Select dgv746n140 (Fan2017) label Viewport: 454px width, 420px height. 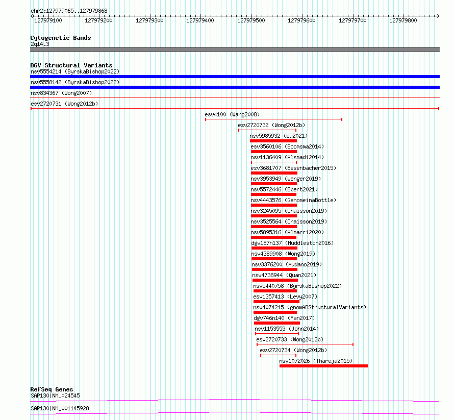tap(284, 318)
